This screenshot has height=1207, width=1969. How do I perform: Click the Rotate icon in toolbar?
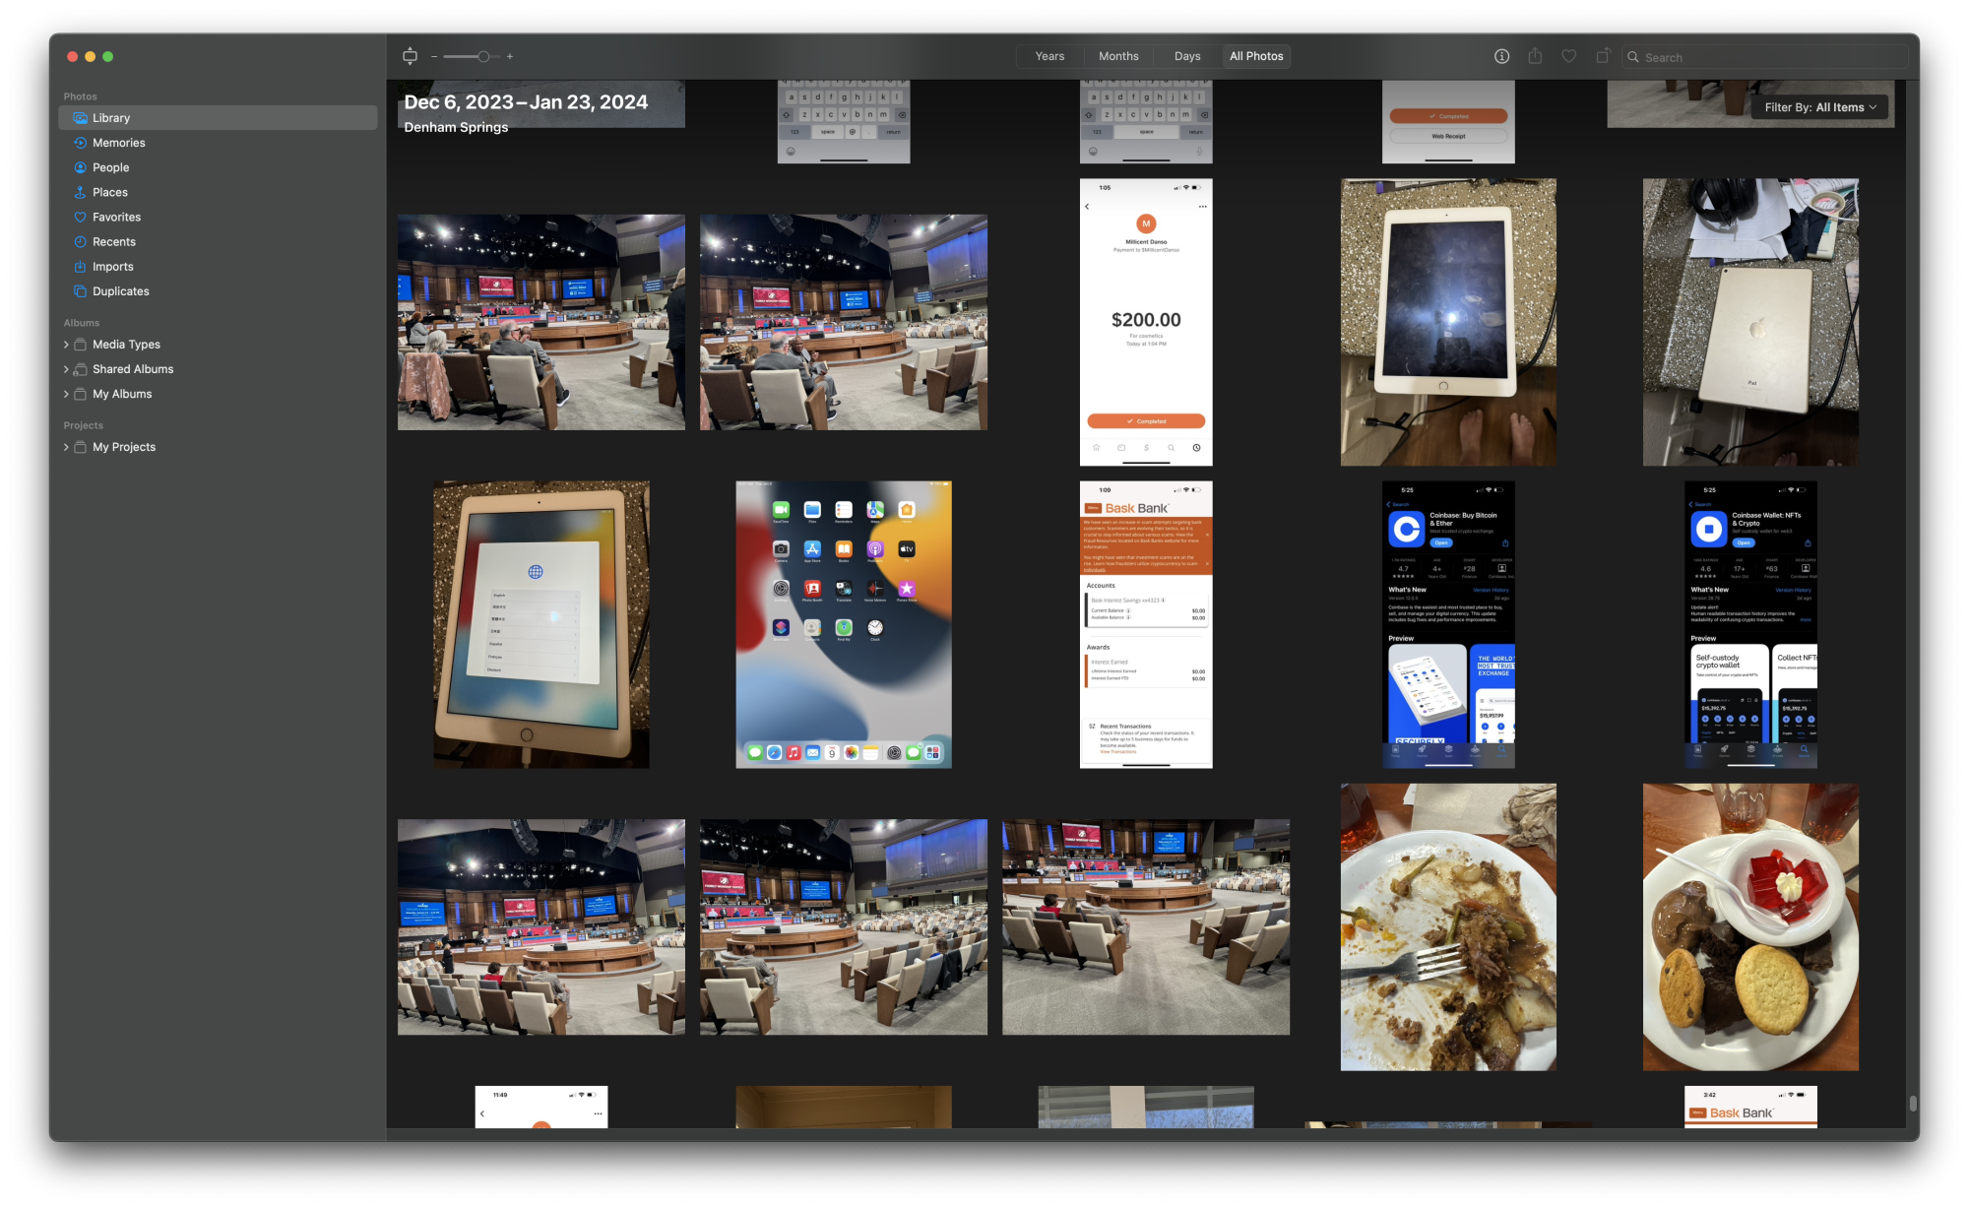[x=1603, y=56]
